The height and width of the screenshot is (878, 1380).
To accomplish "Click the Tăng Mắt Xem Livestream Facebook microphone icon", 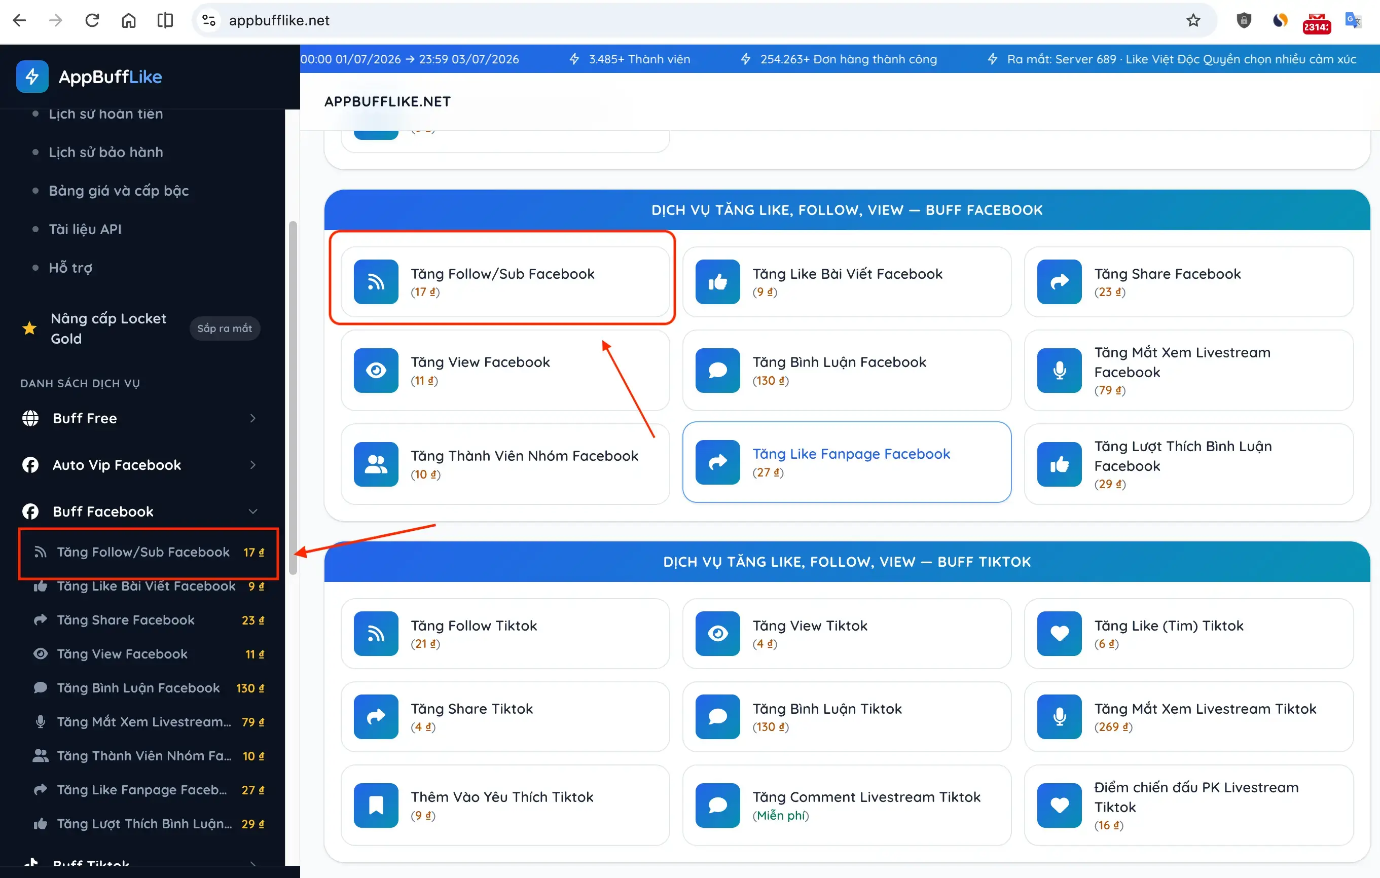I will coord(1059,370).
